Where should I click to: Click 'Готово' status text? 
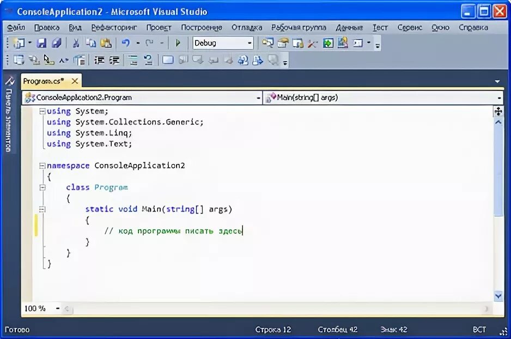[x=17, y=330]
